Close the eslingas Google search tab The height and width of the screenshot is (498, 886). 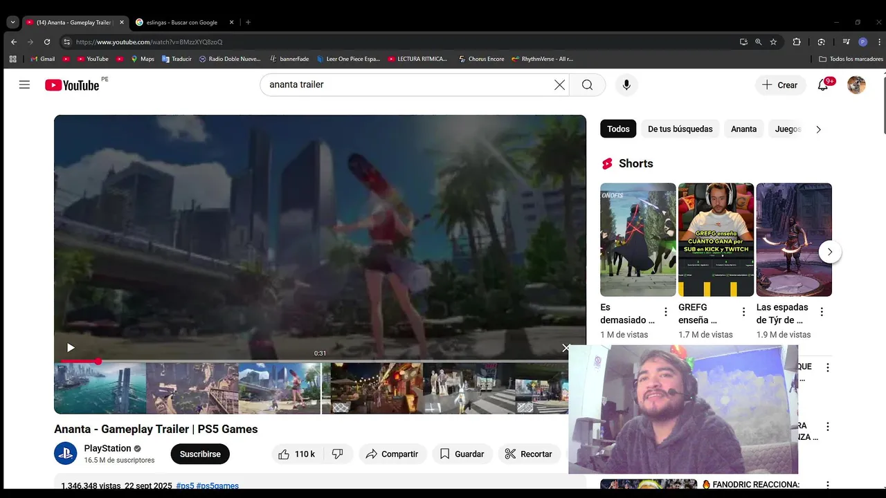(232, 22)
